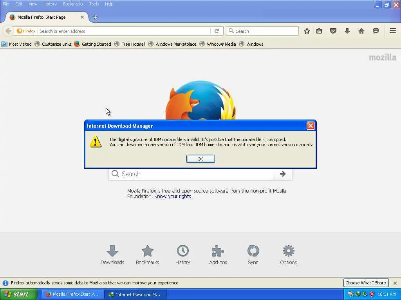
Task: Click the reload page button
Action: [217, 31]
